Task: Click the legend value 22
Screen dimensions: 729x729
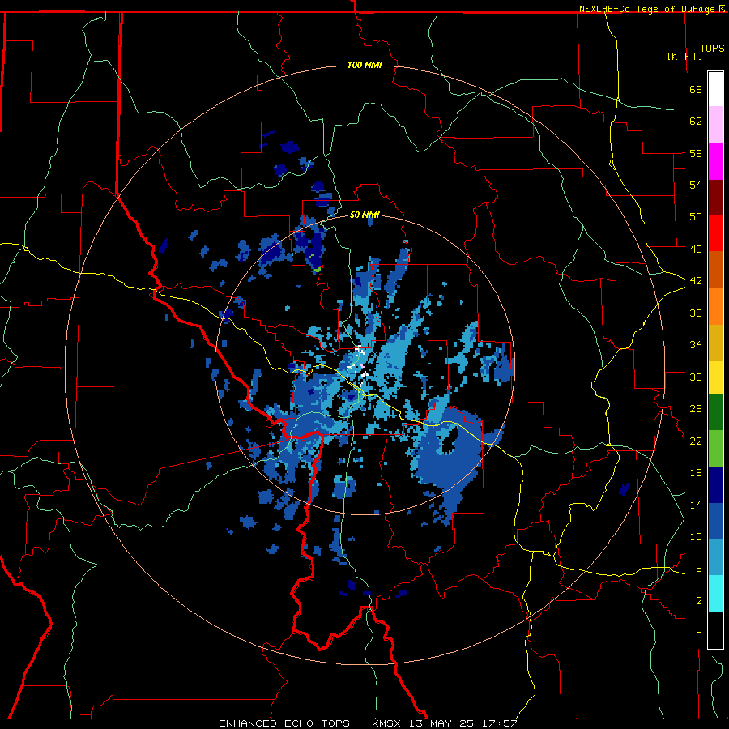Action: [x=696, y=441]
